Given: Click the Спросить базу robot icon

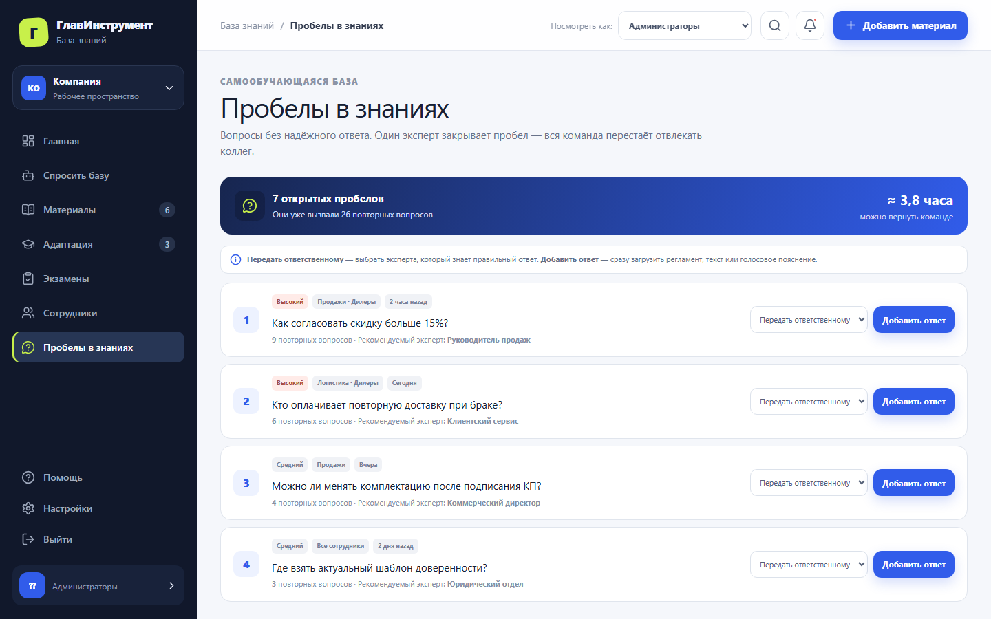Looking at the screenshot, I should 28,175.
